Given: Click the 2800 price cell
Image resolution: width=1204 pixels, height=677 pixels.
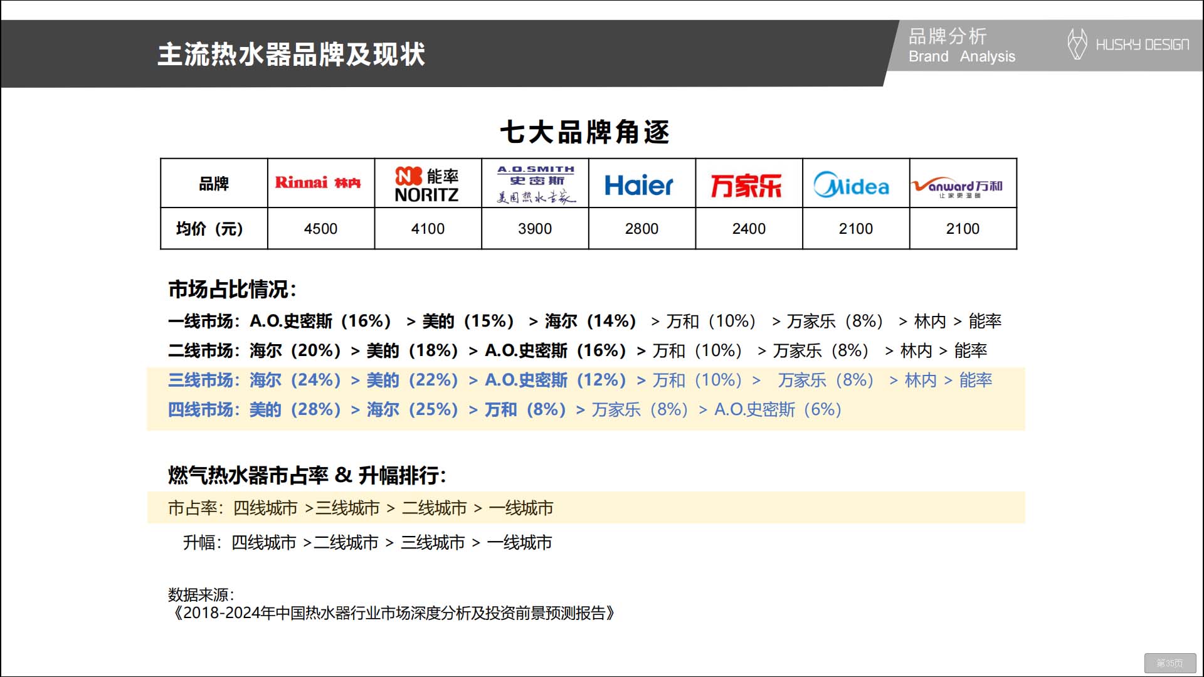Looking at the screenshot, I should pos(642,229).
